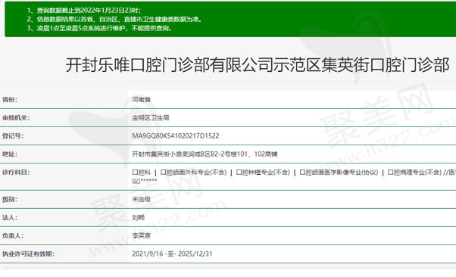
Task: Select the address 开封市集英街小浪底润城B区B2-2号楼101、102商铺
Action: pyautogui.click(x=205, y=154)
